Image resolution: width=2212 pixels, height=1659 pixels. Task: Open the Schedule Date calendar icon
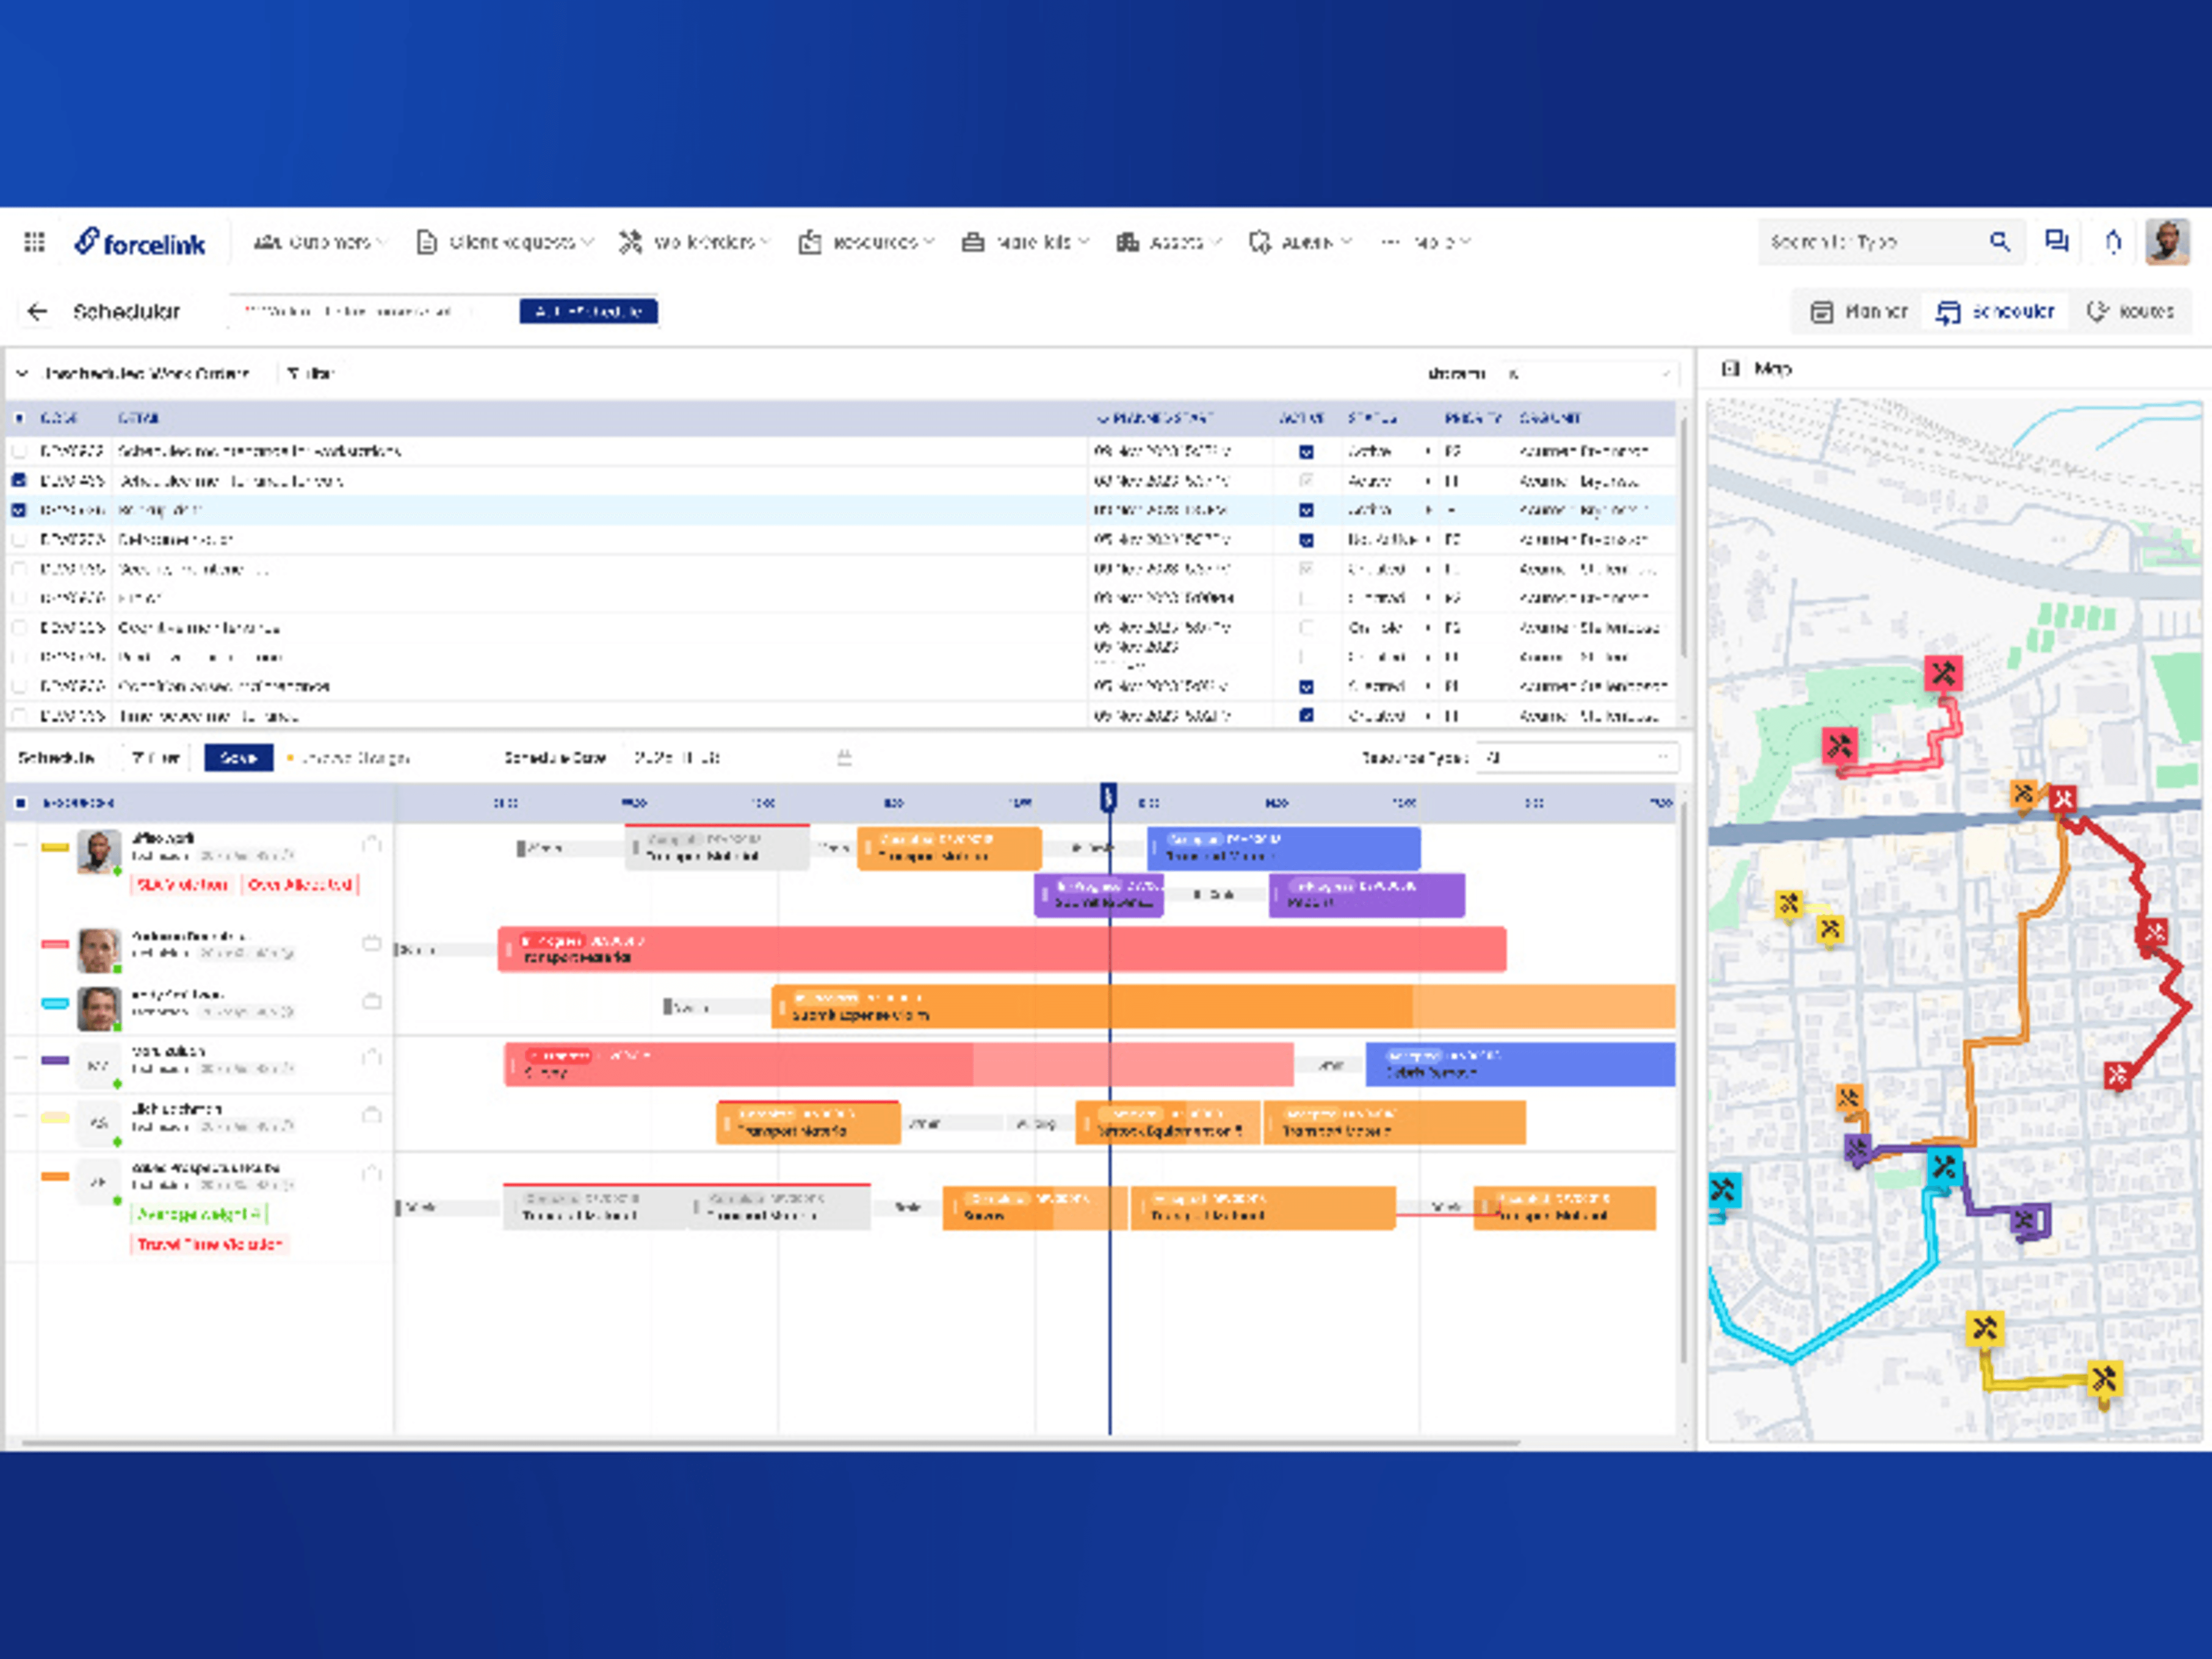pyautogui.click(x=844, y=758)
